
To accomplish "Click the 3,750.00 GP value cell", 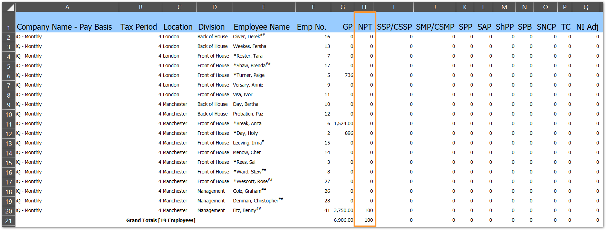I will 343,210.
